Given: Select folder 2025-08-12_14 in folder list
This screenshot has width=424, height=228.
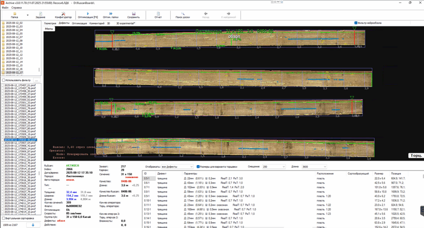Looking at the screenshot, I should [14, 62].
